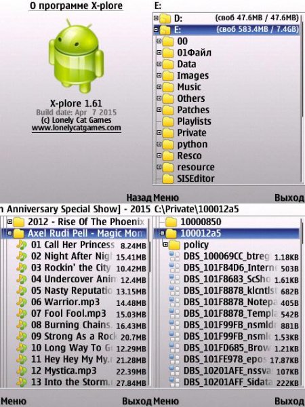This screenshot has width=305, height=407.
Task: Expand the Images folder
Action: point(159,75)
